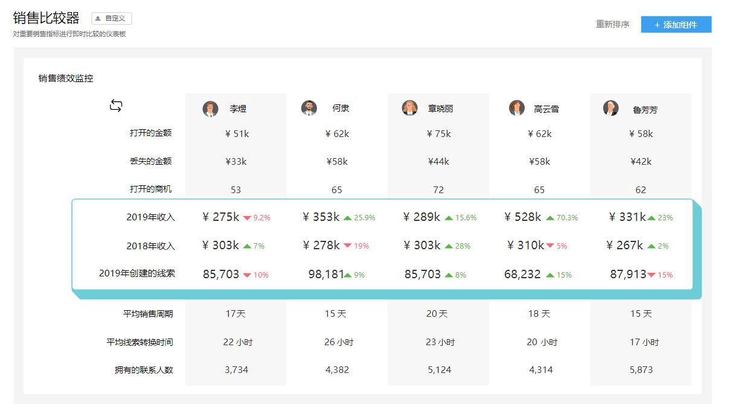The height and width of the screenshot is (414, 730).
Task: Click the swap columns arrows icon
Action: [116, 106]
